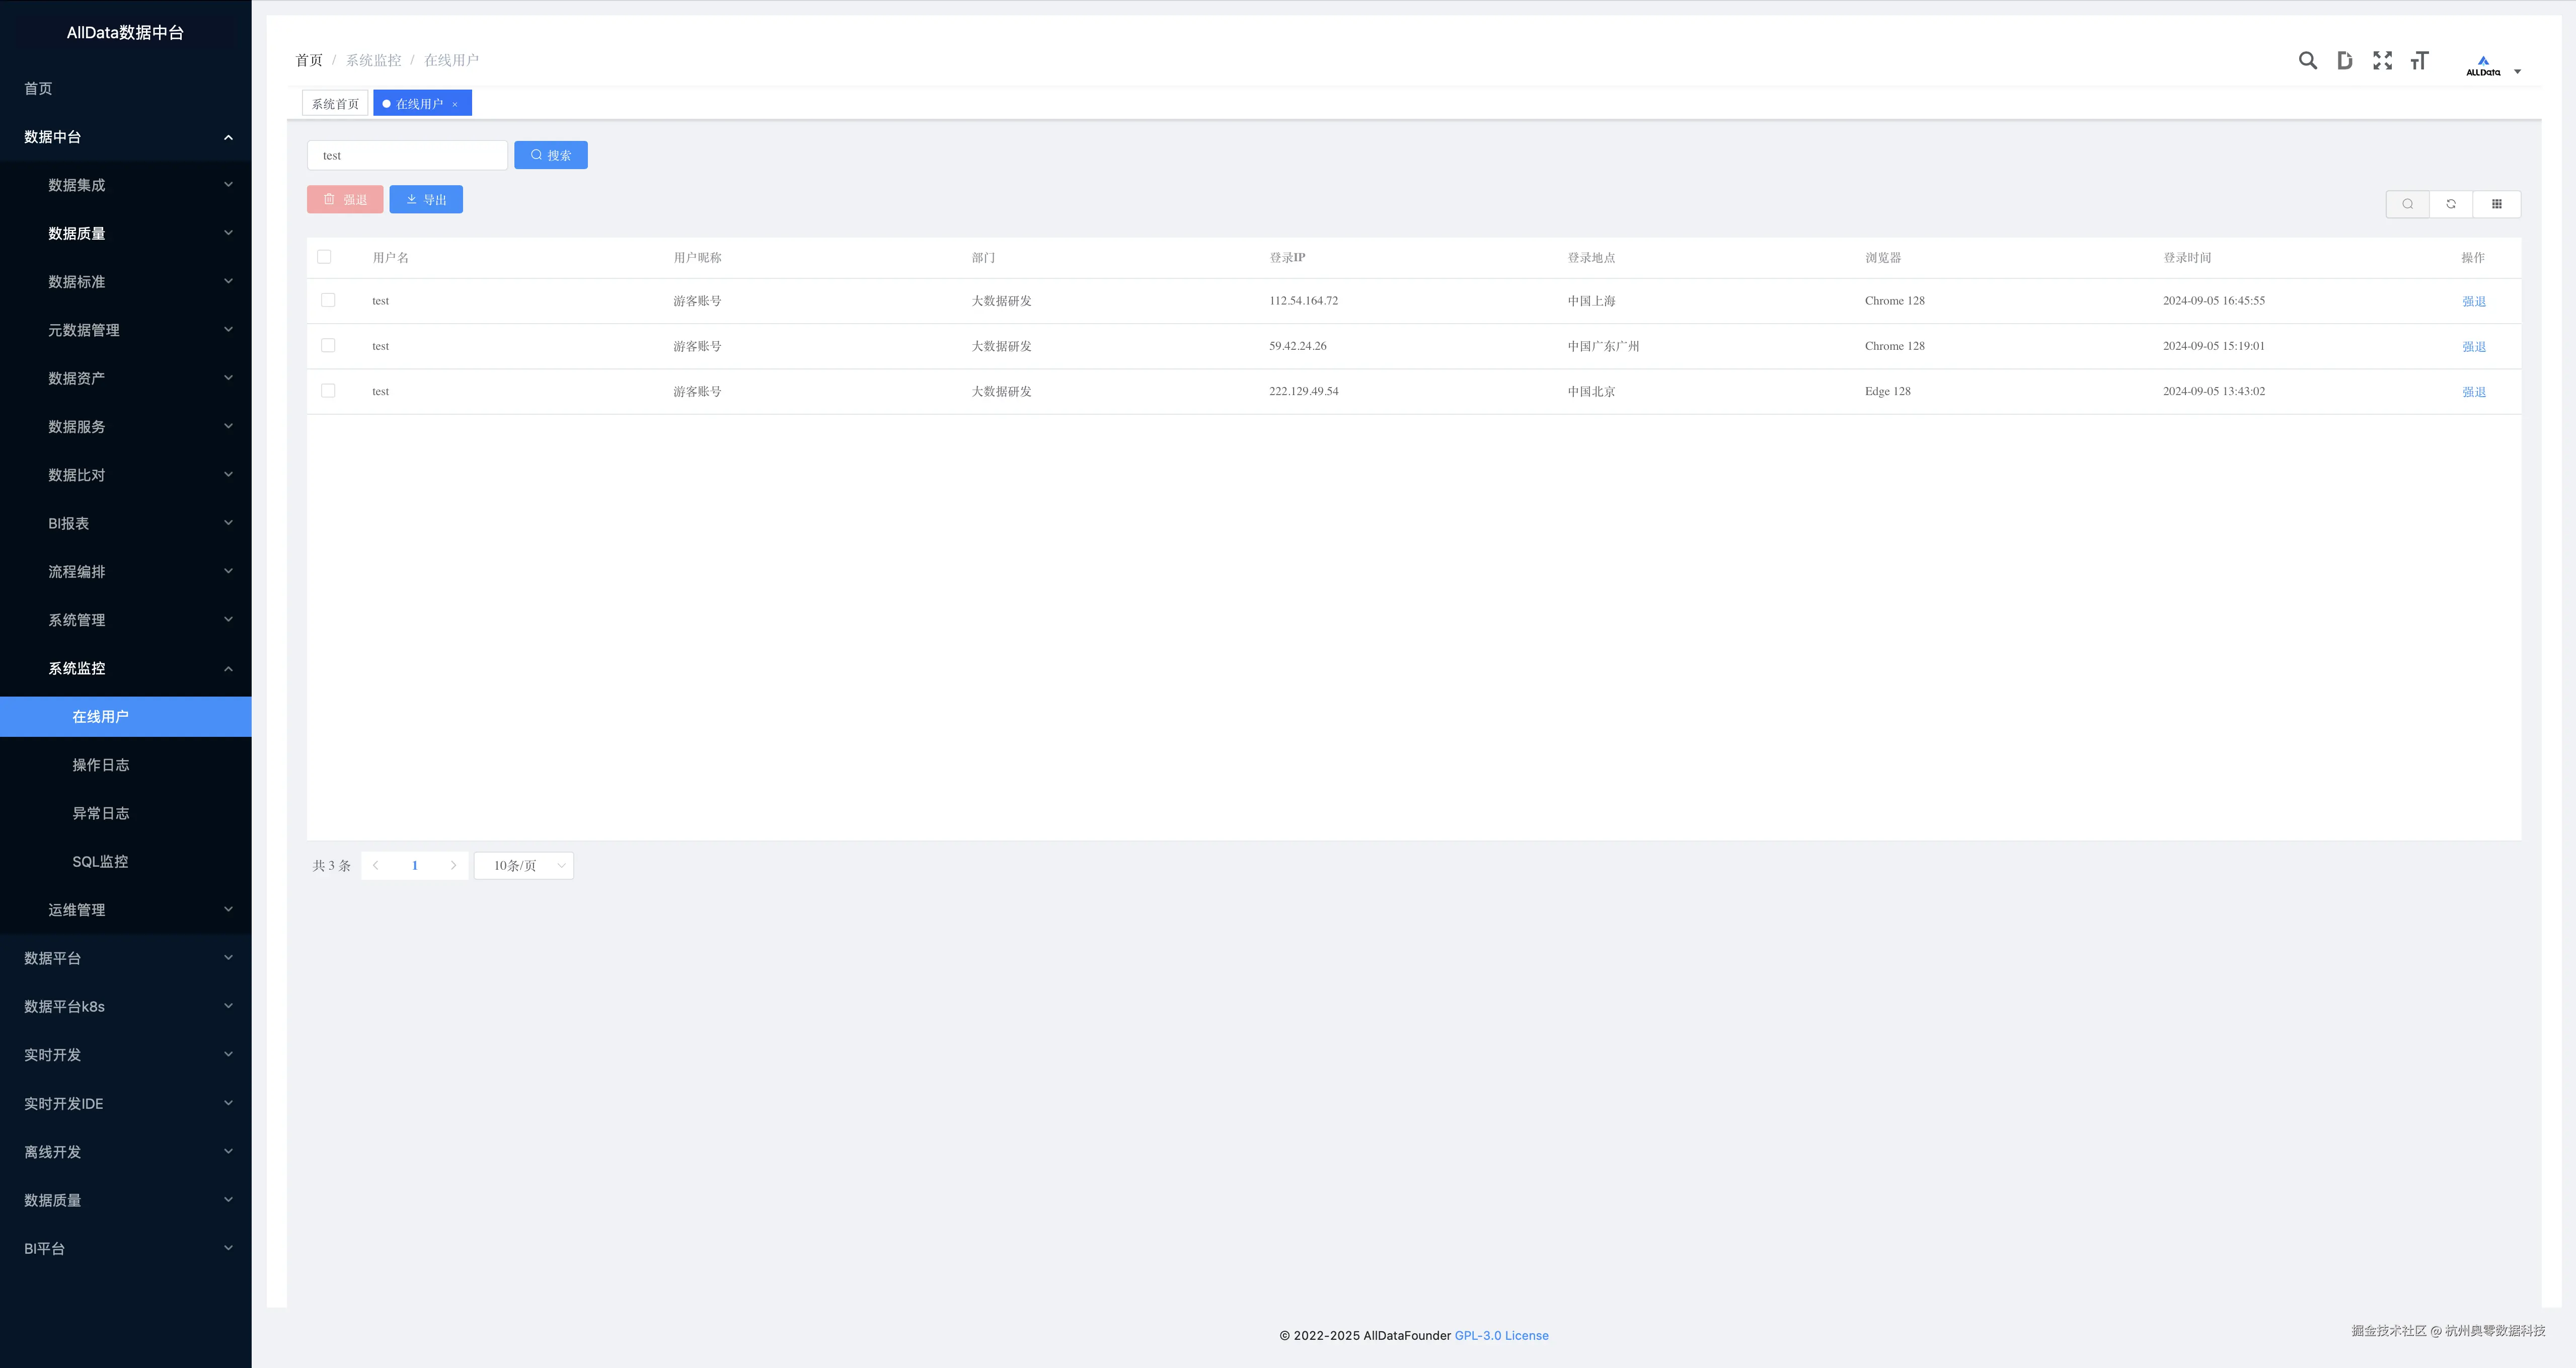Toggle fullscreen mode icon
The height and width of the screenshot is (1368, 2576).
[2382, 61]
